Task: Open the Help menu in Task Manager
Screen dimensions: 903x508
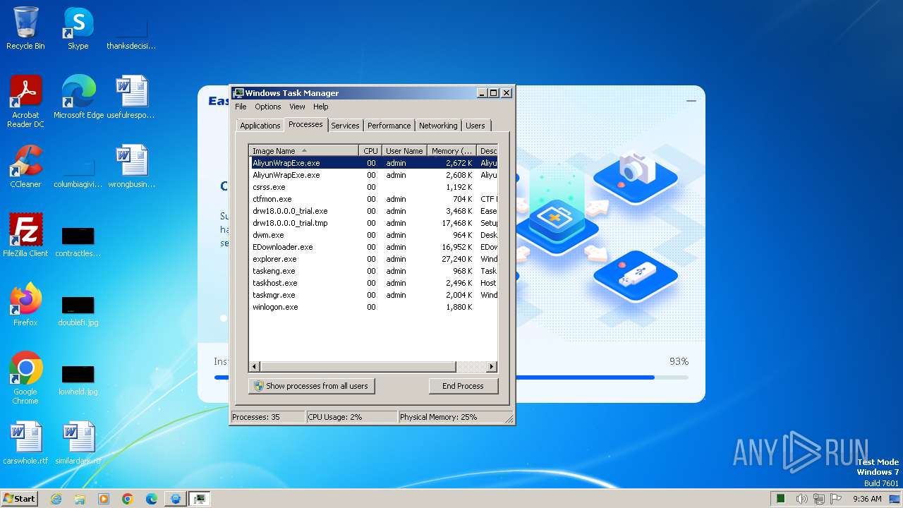Action: pyautogui.click(x=321, y=107)
